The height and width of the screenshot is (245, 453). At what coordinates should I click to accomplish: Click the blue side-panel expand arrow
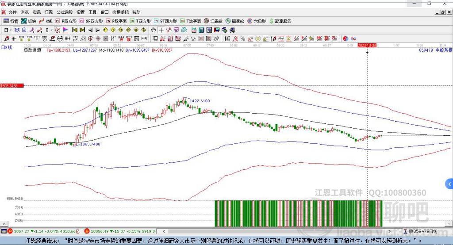(x=449, y=184)
